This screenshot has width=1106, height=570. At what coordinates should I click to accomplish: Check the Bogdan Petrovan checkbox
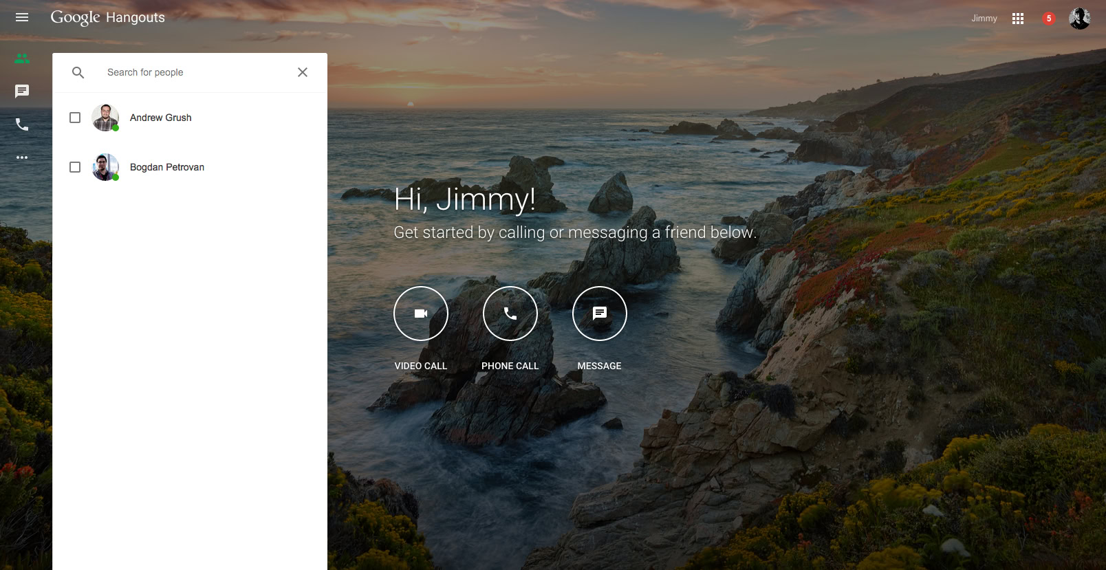pyautogui.click(x=75, y=167)
